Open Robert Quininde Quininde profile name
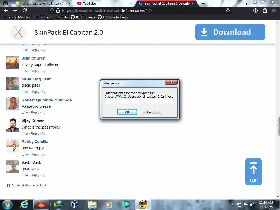Viewport: 280px width, 210px height. pos(46,100)
